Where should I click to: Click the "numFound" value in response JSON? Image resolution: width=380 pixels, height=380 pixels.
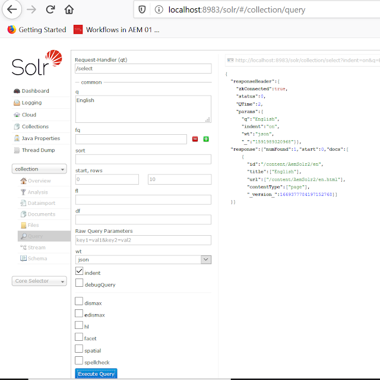[295, 149]
